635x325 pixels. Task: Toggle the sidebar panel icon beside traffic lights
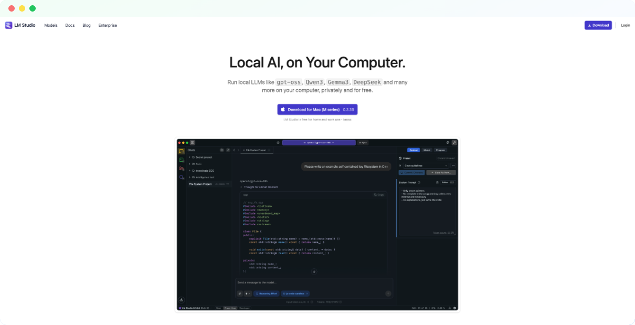pos(193,143)
